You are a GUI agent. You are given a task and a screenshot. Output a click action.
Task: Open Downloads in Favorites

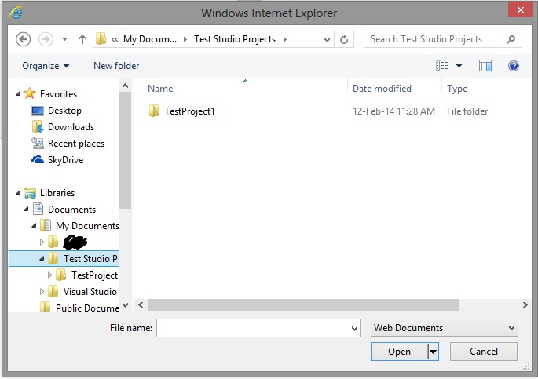pos(71,127)
